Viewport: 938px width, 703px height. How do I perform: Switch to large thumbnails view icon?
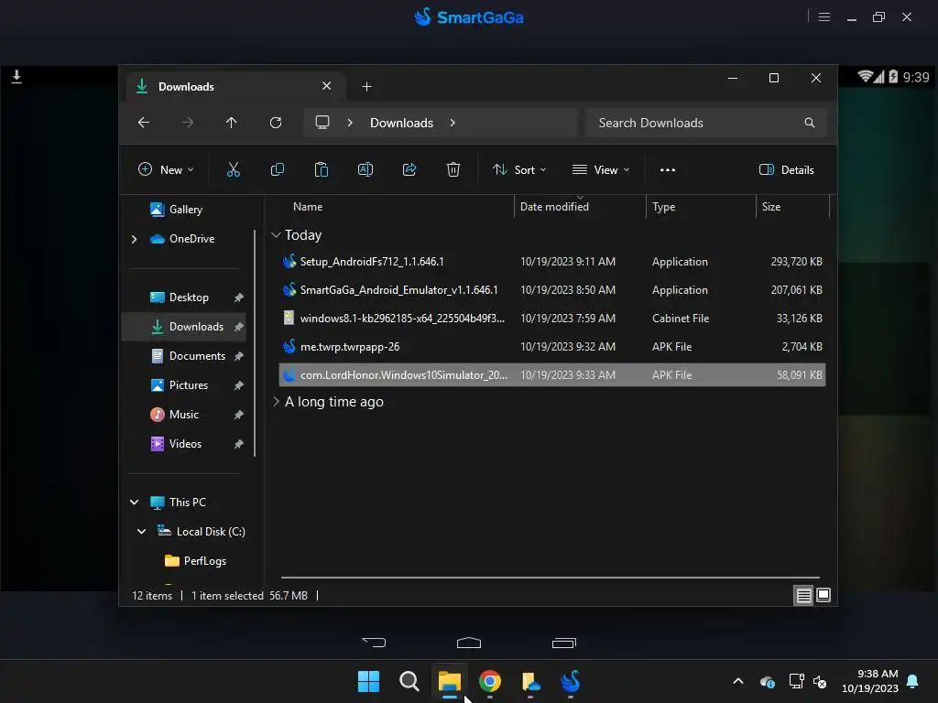[x=823, y=595]
